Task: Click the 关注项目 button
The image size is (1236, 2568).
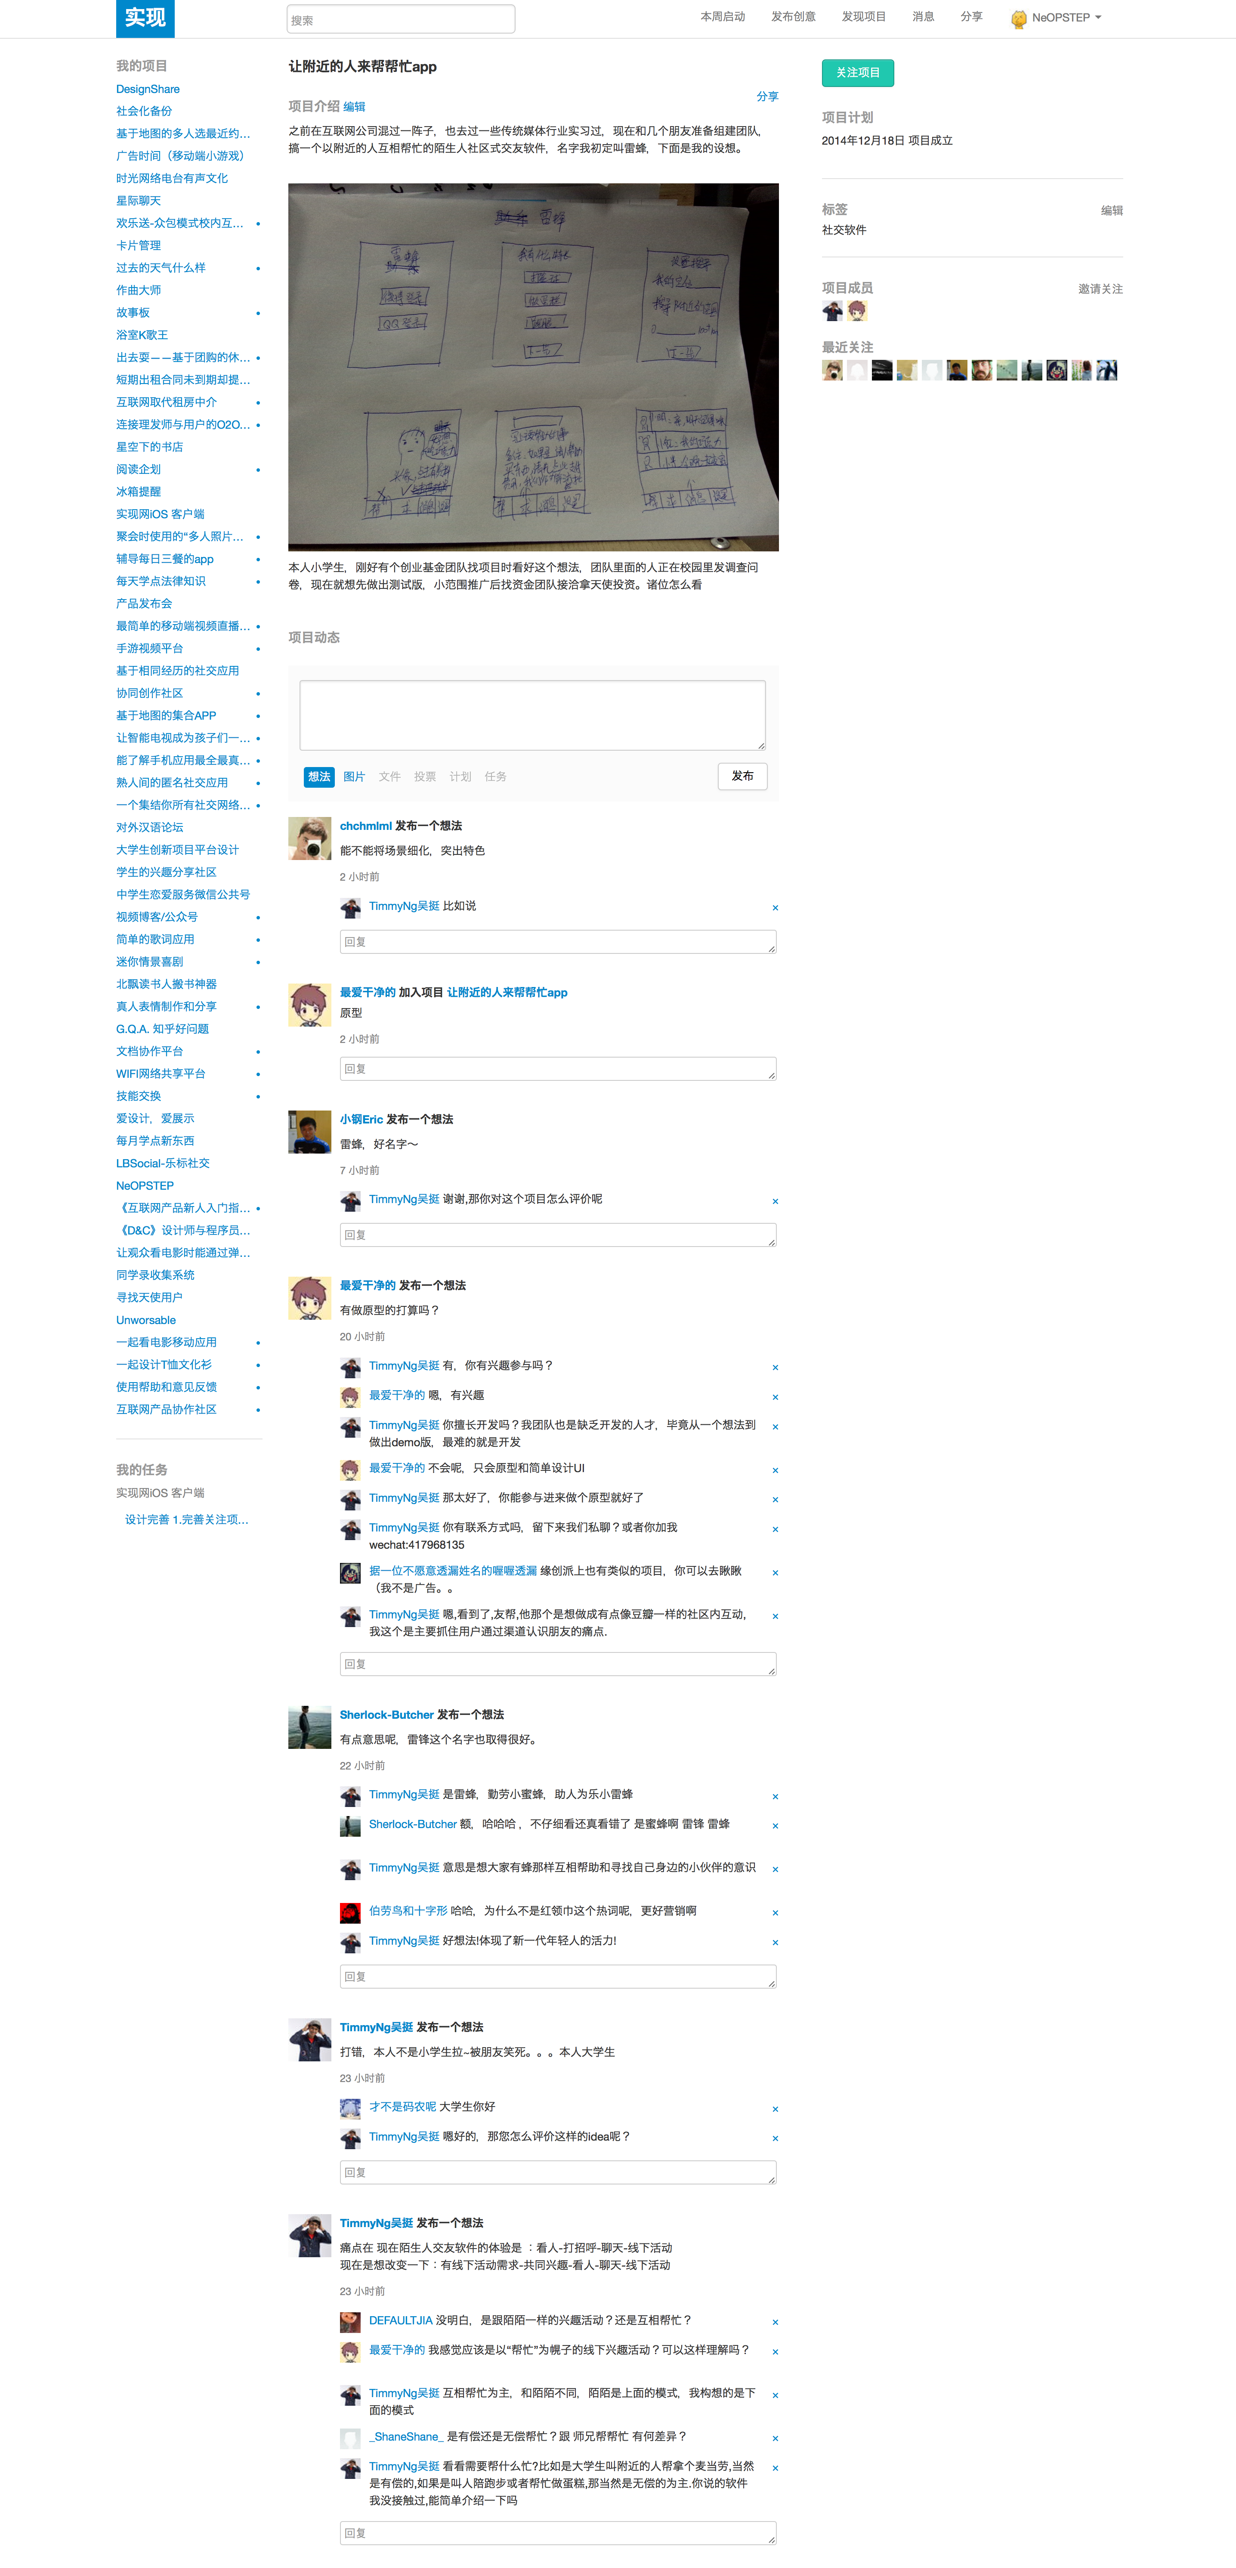Action: click(x=858, y=73)
